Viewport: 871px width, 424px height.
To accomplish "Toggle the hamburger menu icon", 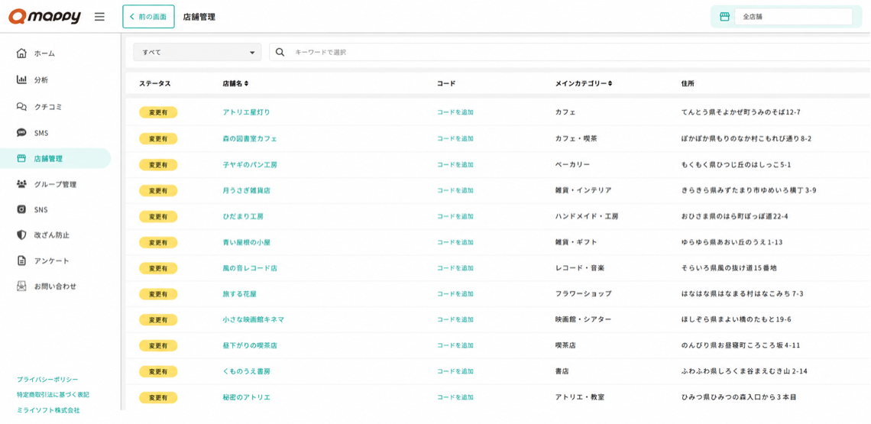I will coord(99,17).
